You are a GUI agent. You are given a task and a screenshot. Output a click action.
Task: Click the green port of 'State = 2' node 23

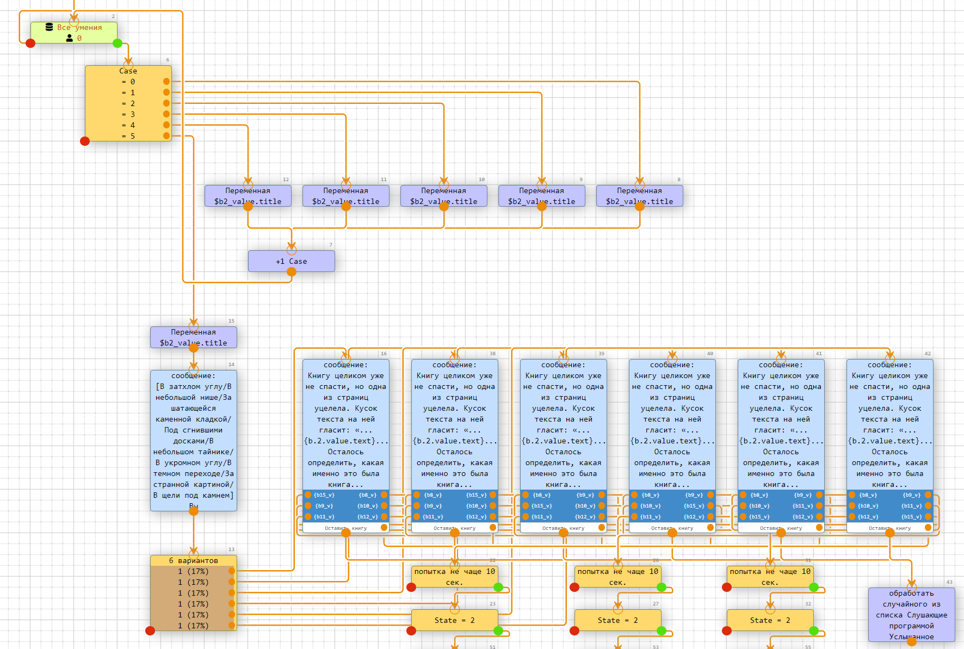tap(498, 631)
